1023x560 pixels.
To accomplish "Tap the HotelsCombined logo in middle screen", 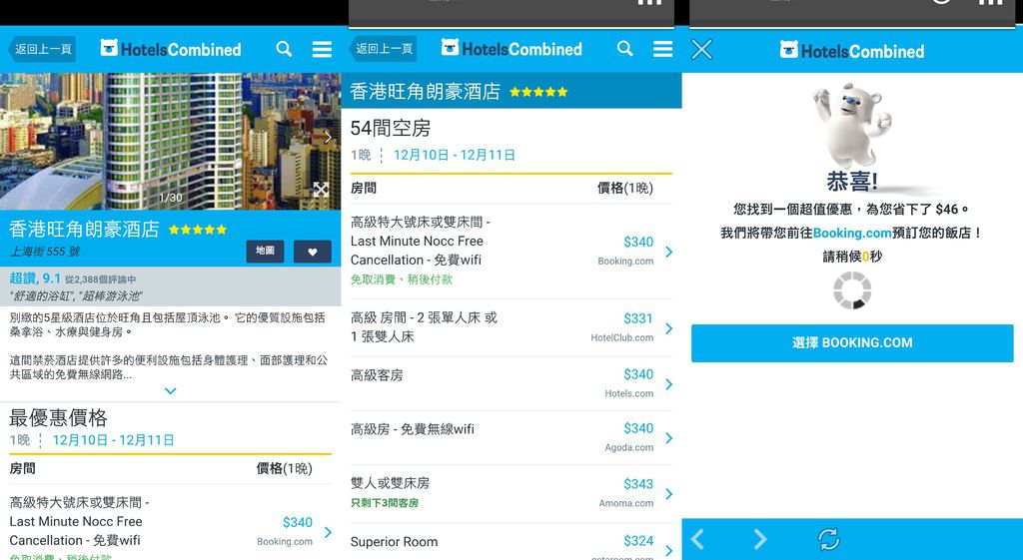I will [x=511, y=49].
